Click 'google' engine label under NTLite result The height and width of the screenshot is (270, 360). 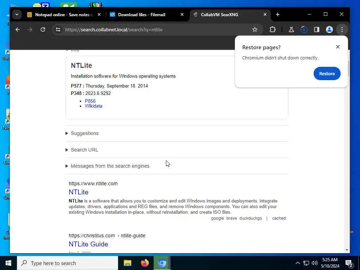click(217, 218)
